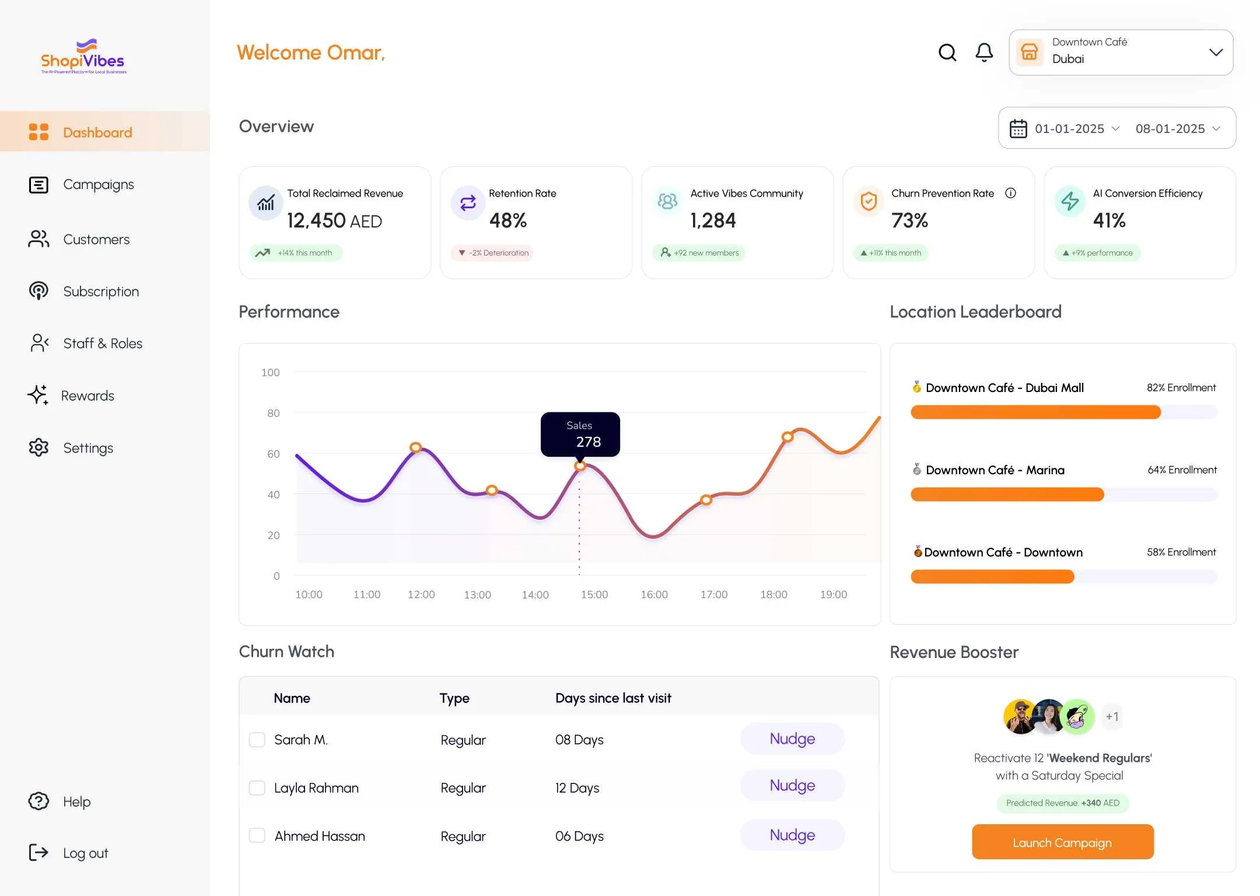Open the search magnifier icon
Screen dimensions: 1260x896
(947, 52)
